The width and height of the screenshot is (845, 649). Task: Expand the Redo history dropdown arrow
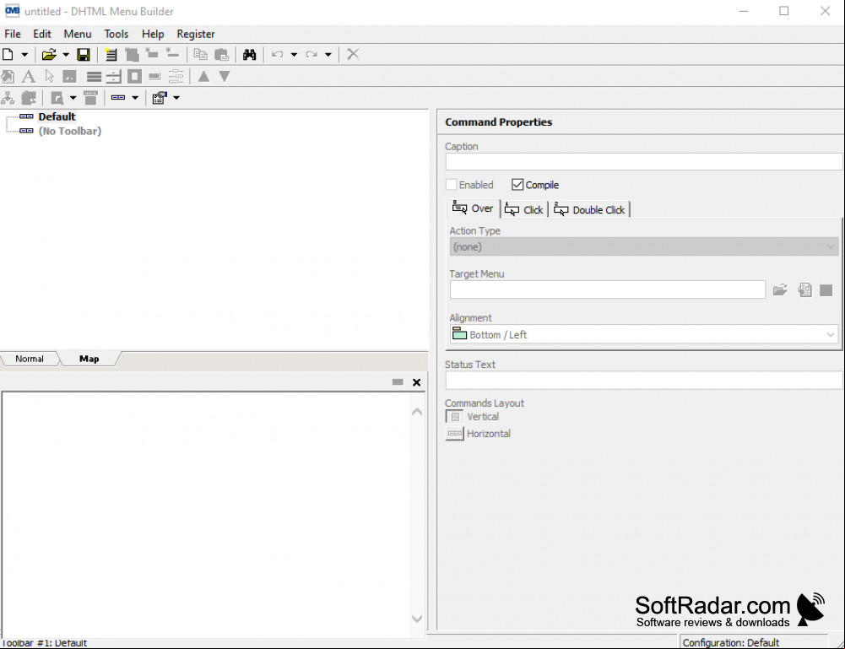click(x=328, y=54)
